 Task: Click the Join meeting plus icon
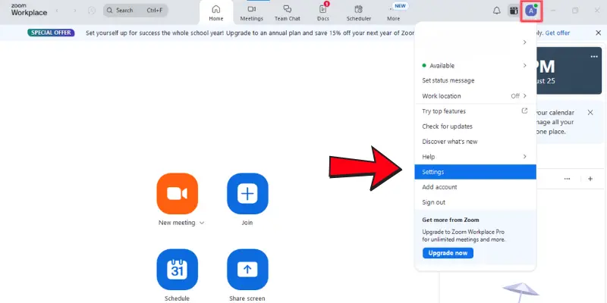(x=247, y=194)
